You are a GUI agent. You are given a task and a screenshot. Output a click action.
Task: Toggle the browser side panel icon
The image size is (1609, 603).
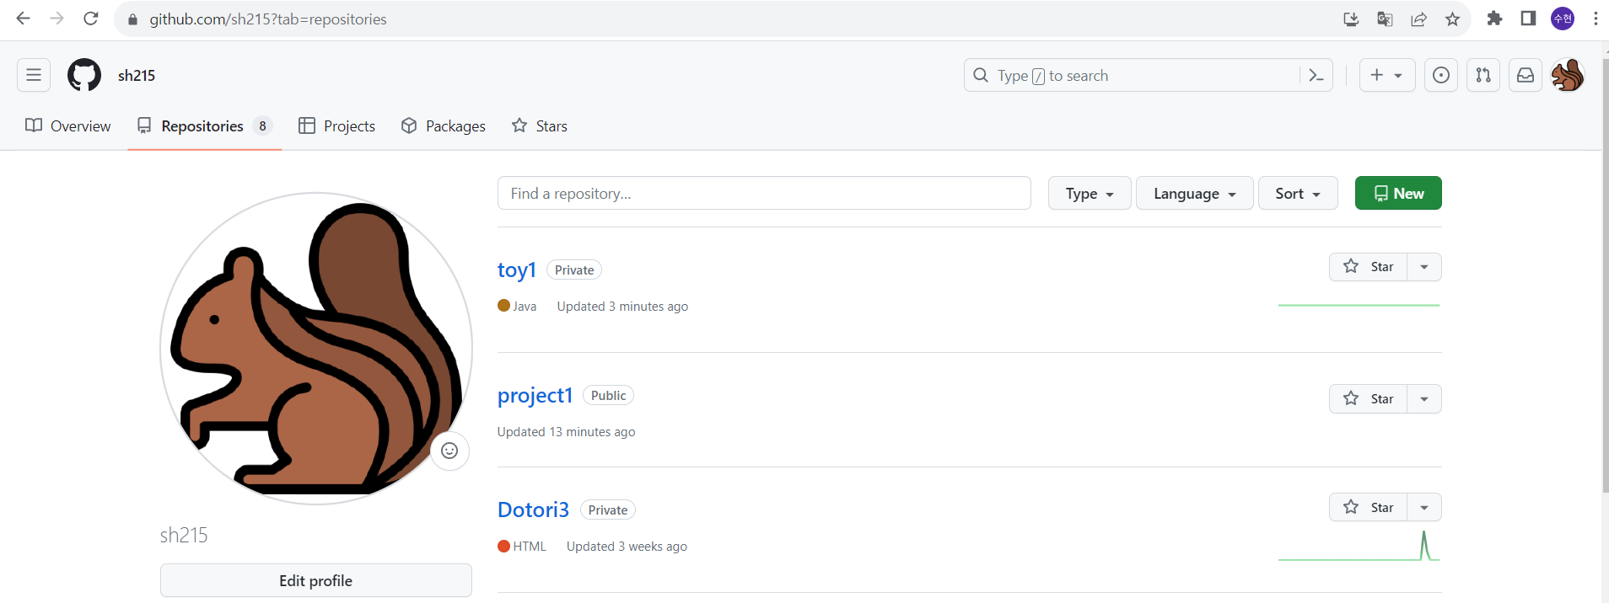pos(1528,19)
